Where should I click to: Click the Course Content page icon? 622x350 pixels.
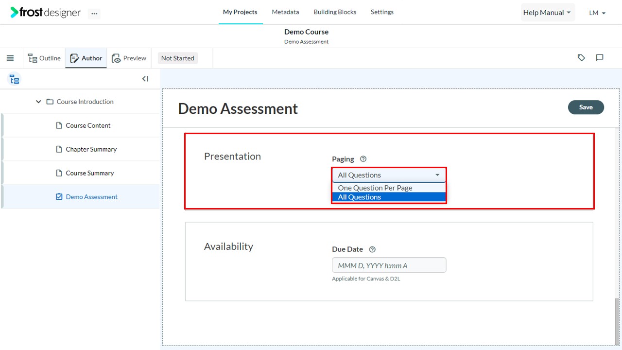point(59,125)
